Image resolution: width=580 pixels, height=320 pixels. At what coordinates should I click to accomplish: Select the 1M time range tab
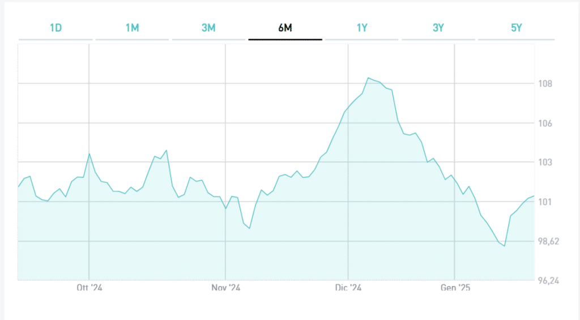click(132, 28)
